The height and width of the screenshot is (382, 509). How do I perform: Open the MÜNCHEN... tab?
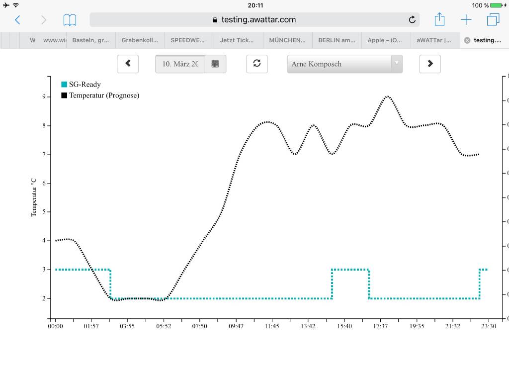point(287,40)
